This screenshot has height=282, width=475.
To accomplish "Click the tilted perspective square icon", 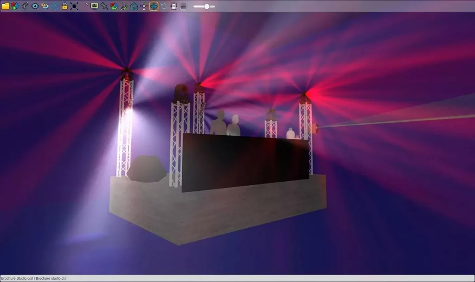I will [163, 6].
